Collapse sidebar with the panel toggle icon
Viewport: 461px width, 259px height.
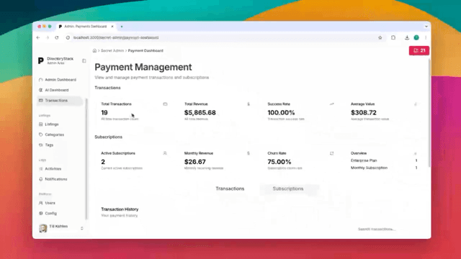click(x=84, y=60)
